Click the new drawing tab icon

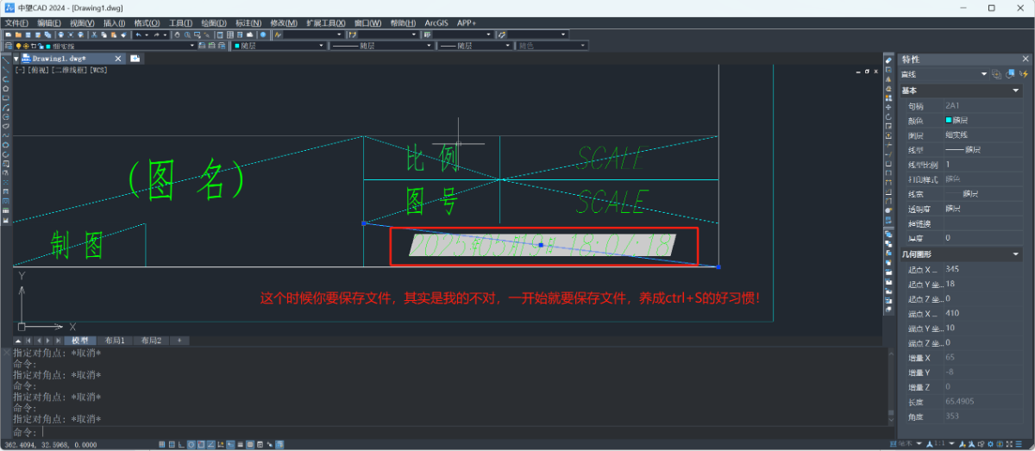(x=135, y=59)
